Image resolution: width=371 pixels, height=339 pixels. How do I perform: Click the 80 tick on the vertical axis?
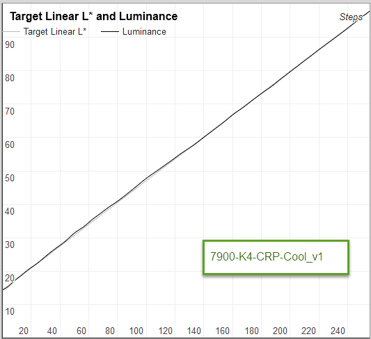click(10, 78)
